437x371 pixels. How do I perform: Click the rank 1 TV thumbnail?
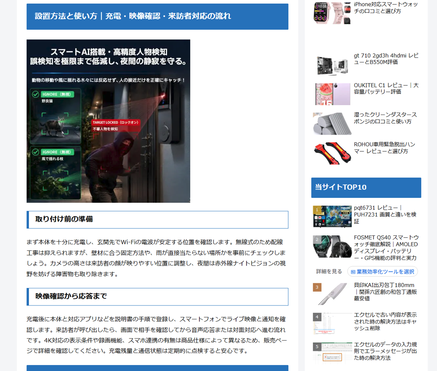332,217
